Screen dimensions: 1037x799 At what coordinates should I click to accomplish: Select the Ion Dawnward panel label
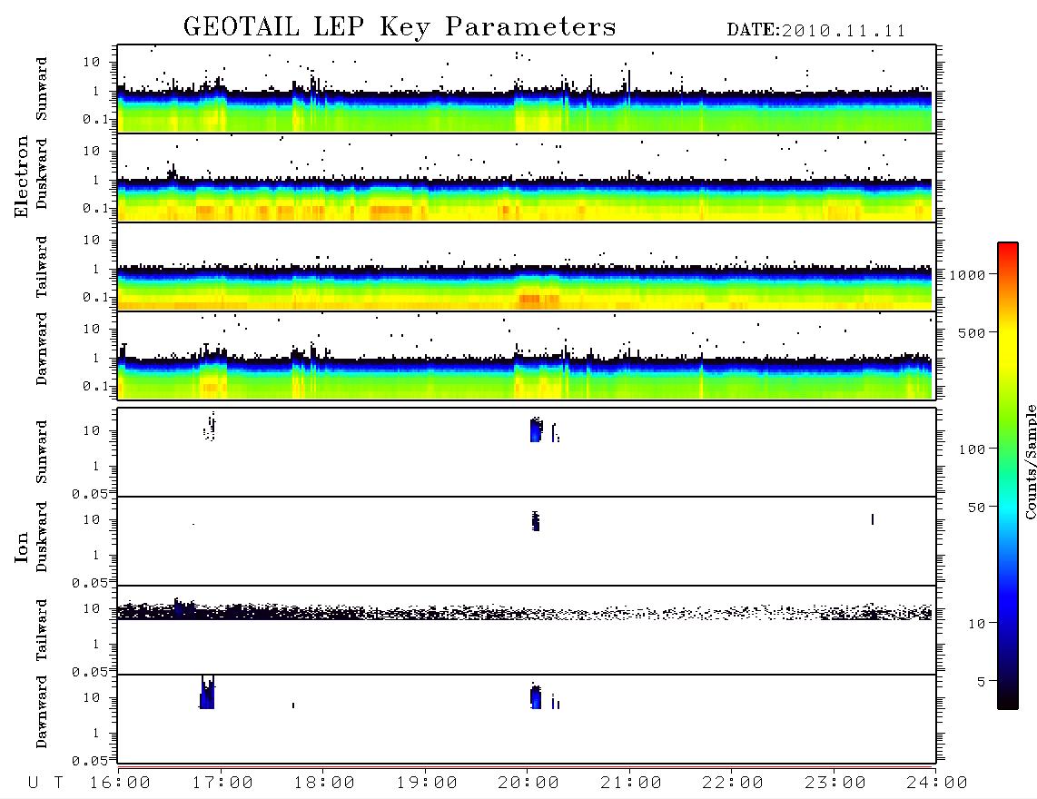(x=42, y=712)
